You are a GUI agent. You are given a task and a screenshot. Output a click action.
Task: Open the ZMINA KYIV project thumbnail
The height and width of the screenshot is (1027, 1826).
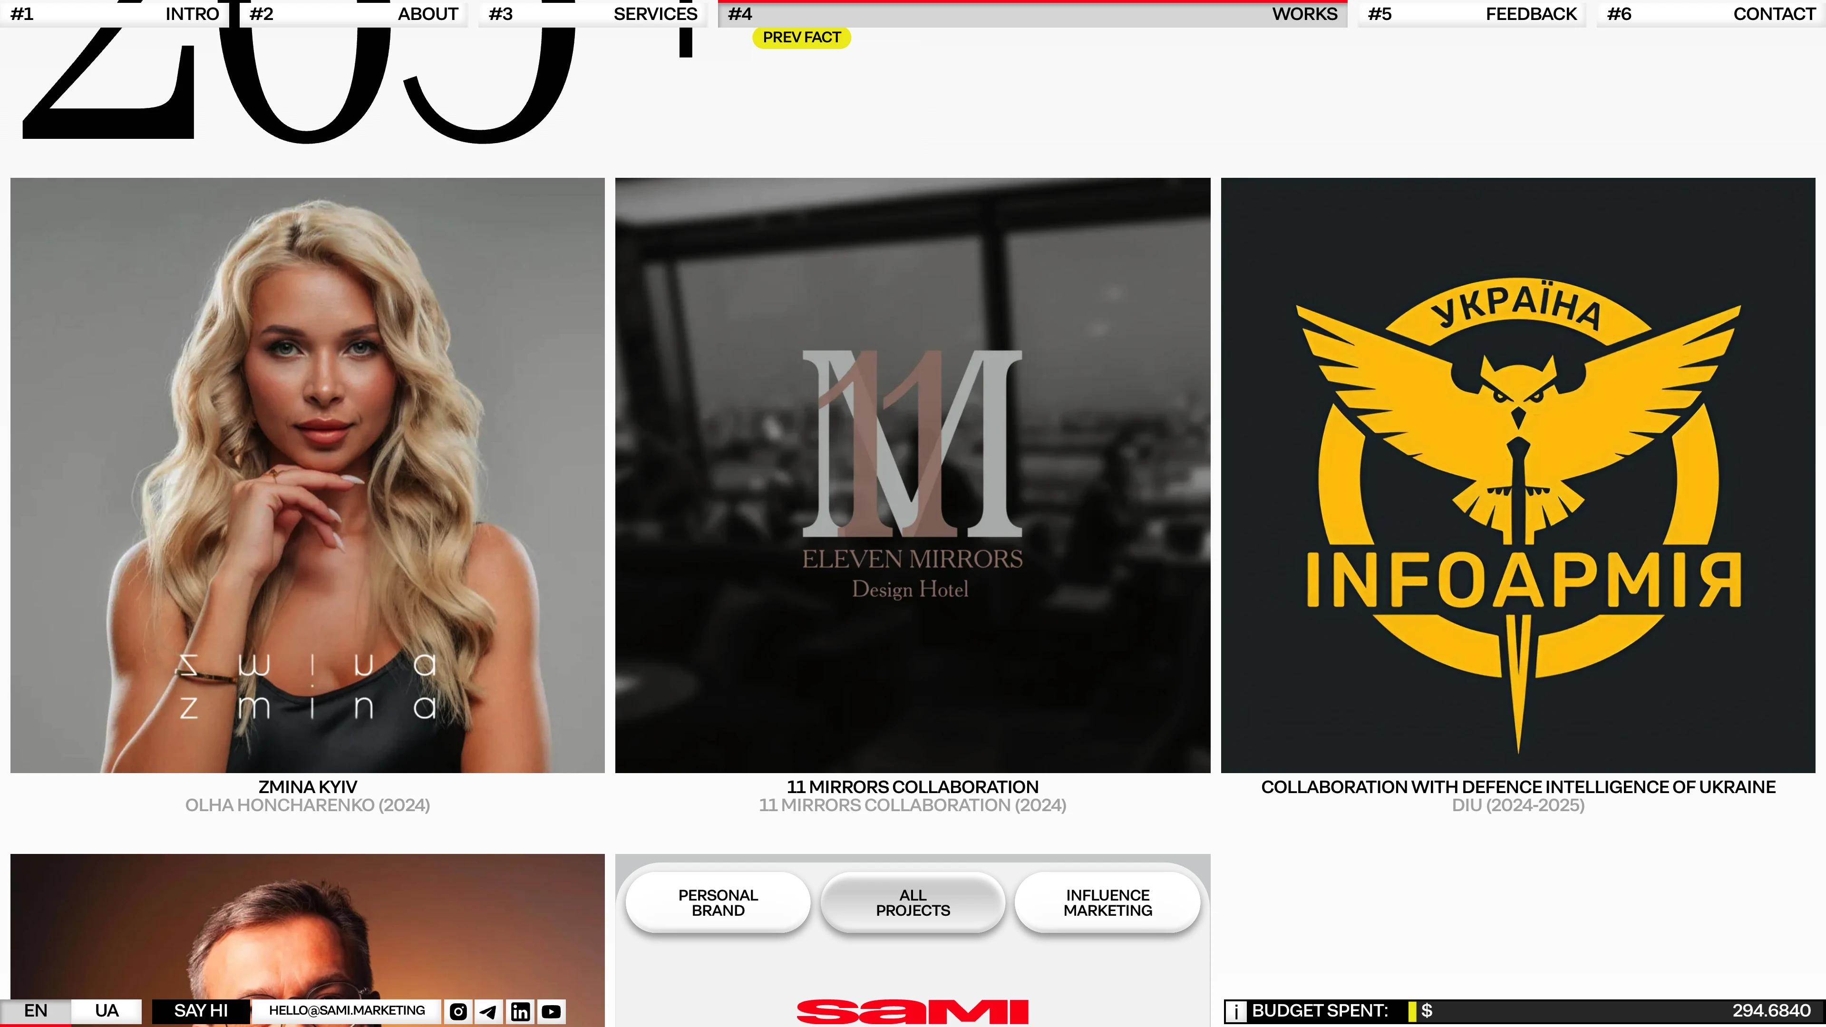308,475
